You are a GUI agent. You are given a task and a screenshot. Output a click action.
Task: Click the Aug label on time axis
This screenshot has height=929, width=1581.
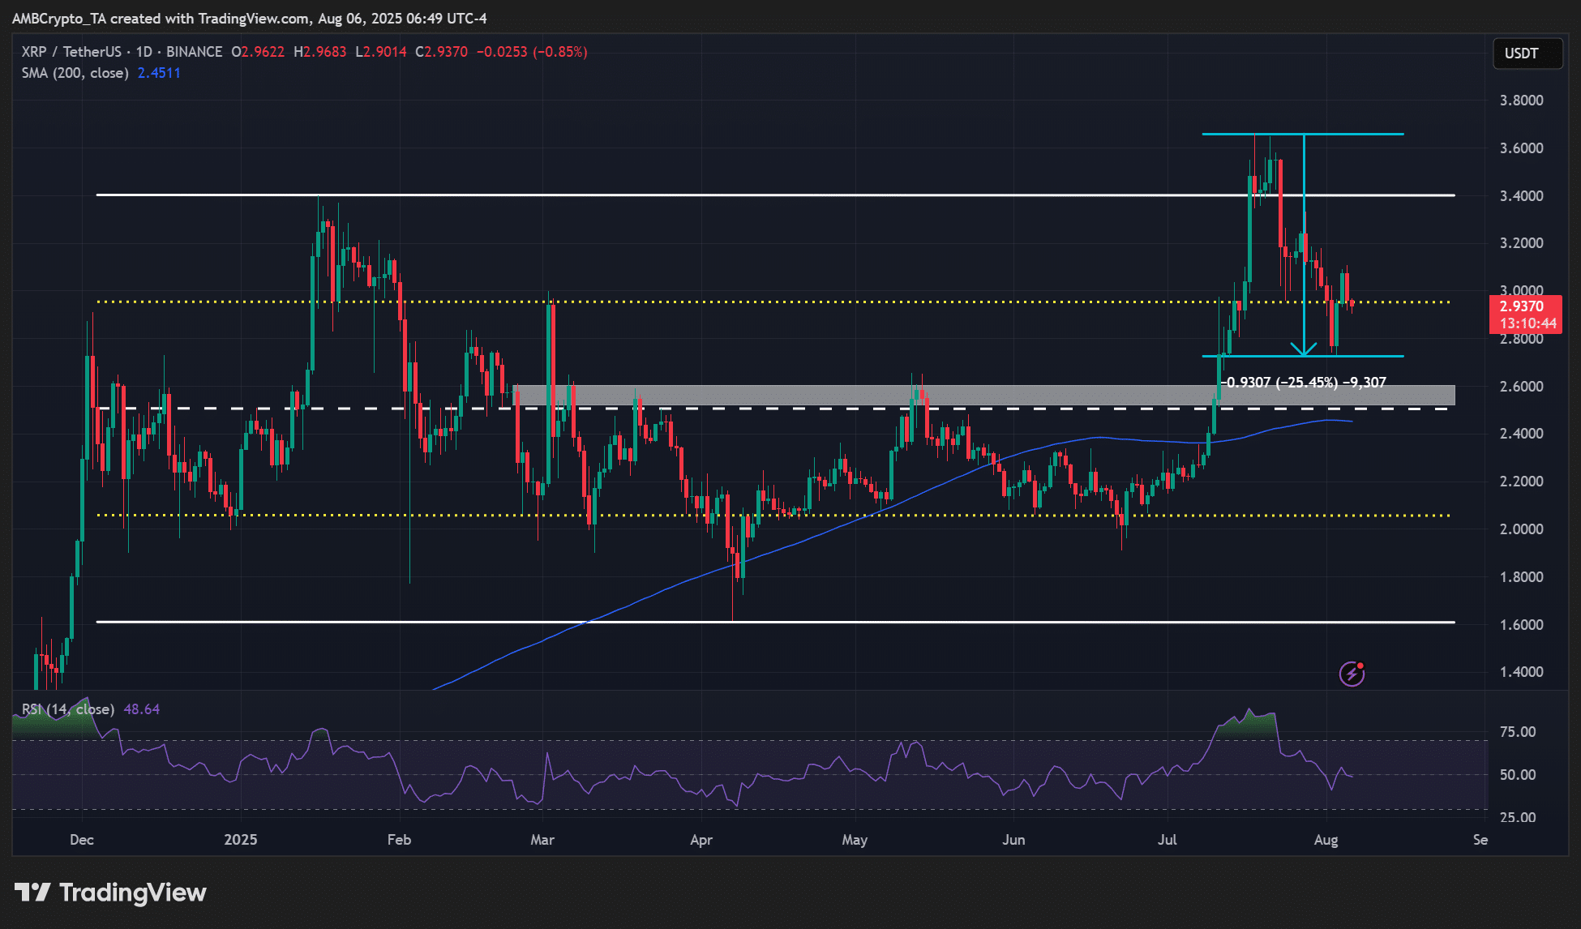[1326, 840]
